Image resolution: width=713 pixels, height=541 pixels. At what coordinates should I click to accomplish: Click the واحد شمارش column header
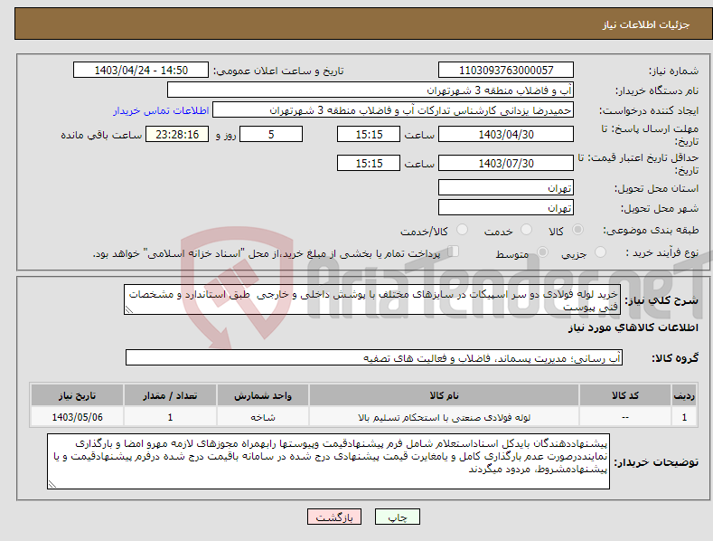(x=263, y=395)
